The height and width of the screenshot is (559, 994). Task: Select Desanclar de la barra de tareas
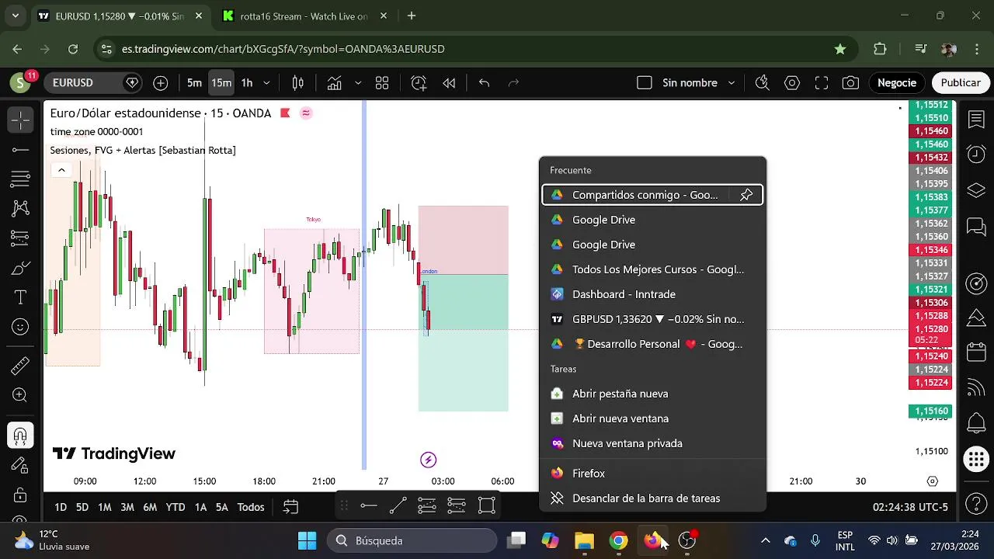click(652, 498)
